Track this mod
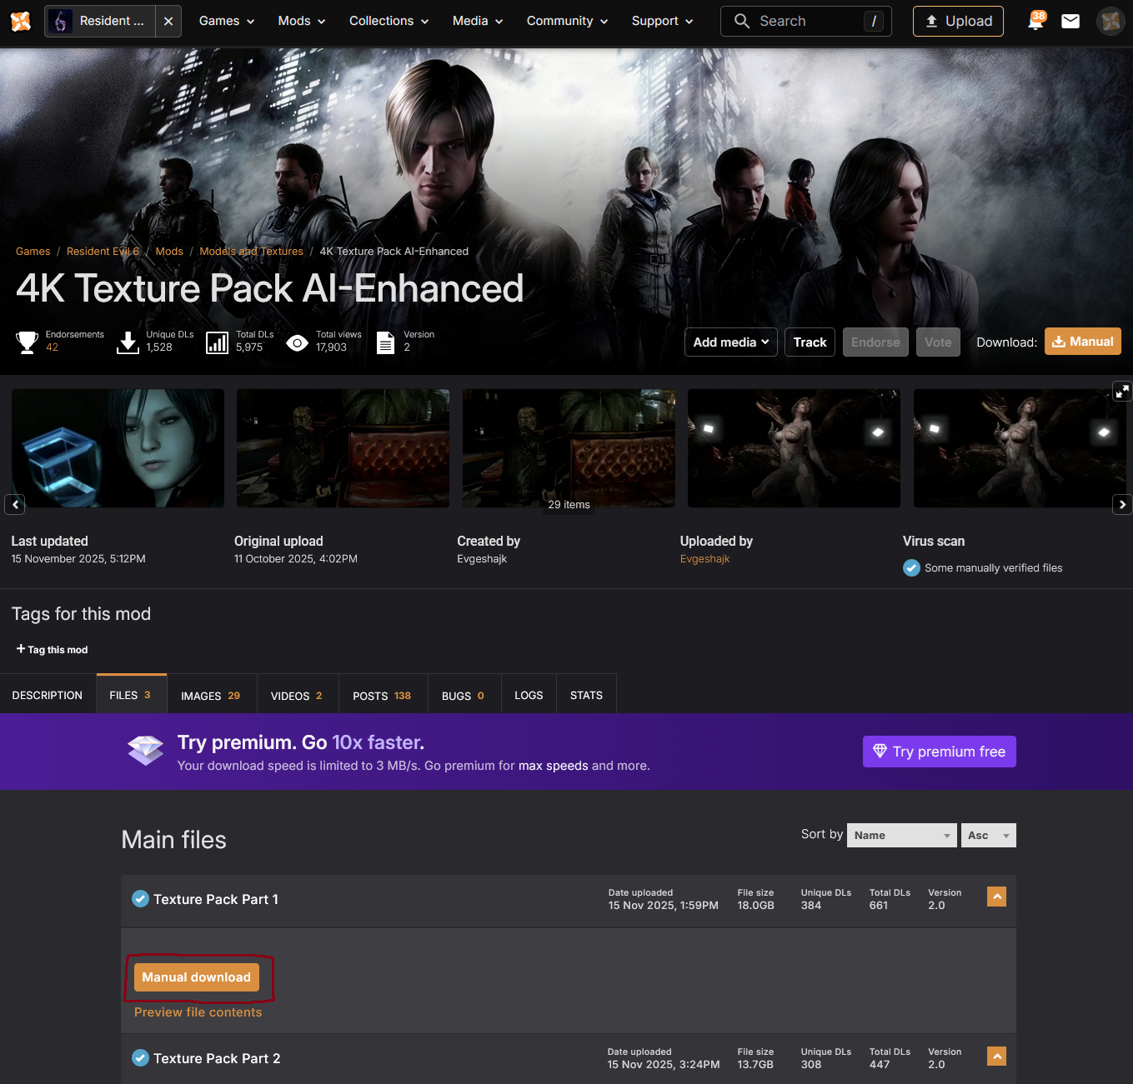The height and width of the screenshot is (1084, 1133). [810, 342]
